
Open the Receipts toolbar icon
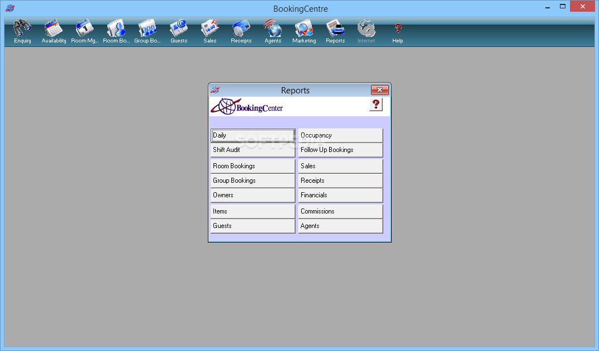pos(241,31)
